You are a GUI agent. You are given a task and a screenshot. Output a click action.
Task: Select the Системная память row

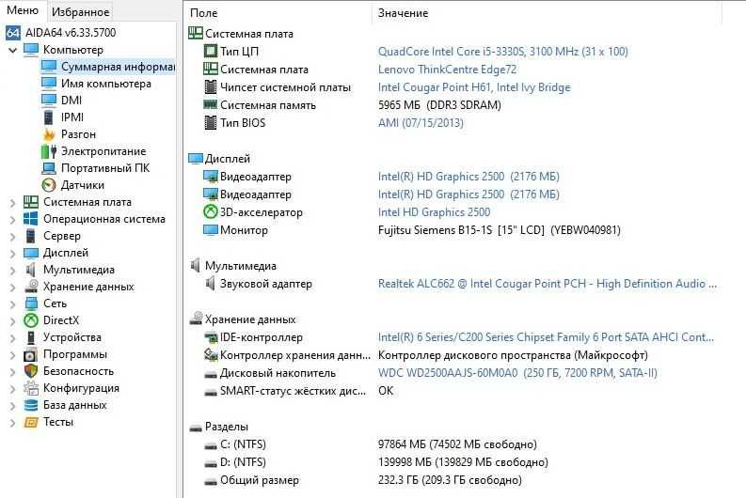352,105
